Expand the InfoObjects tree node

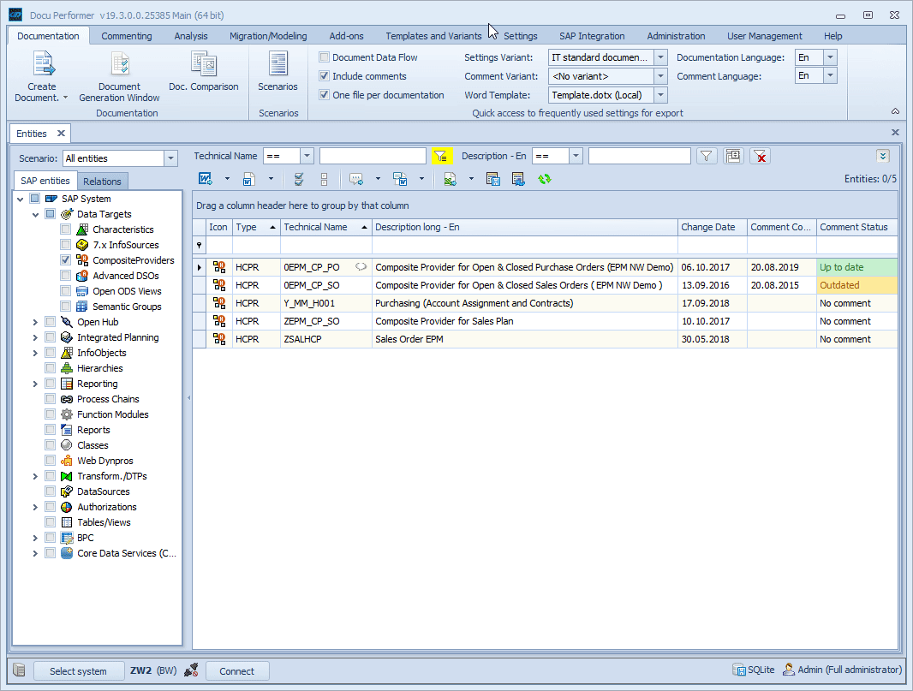tap(35, 353)
